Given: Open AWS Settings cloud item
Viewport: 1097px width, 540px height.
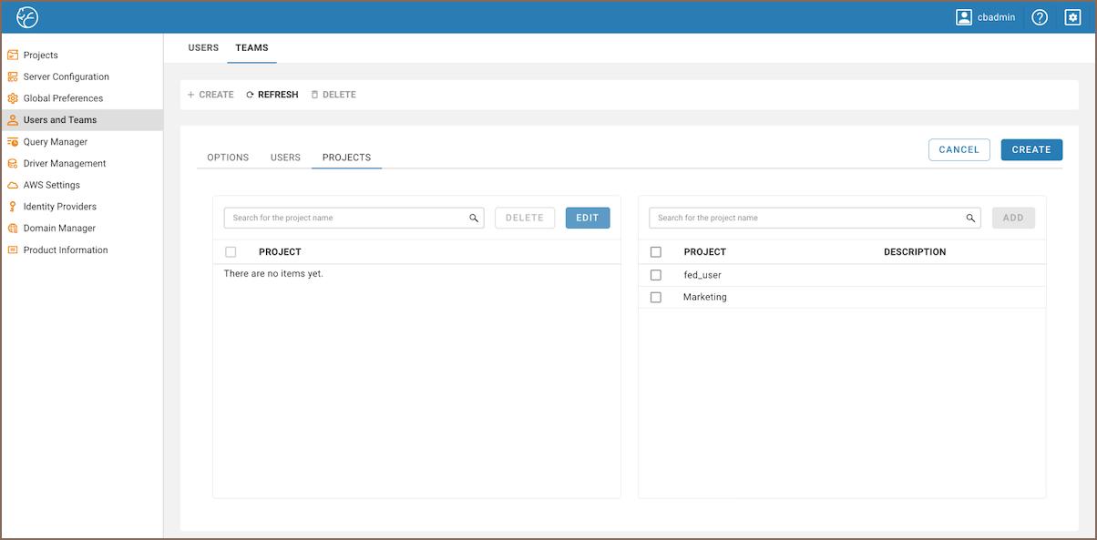Looking at the screenshot, I should pyautogui.click(x=51, y=185).
